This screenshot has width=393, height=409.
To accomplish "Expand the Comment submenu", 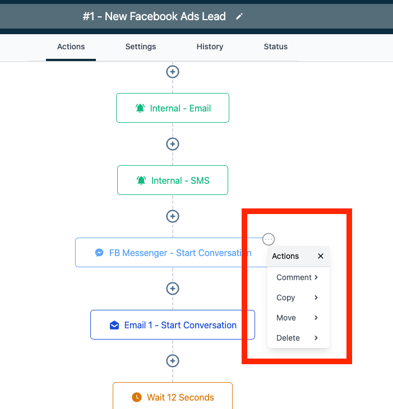I will click(298, 277).
